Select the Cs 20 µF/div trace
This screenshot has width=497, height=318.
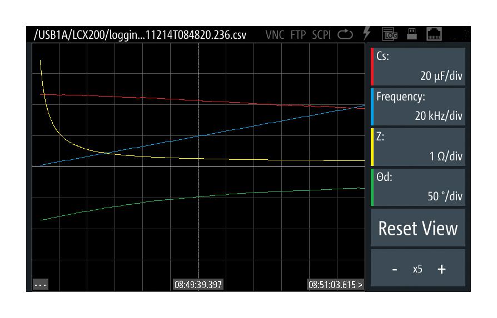(x=418, y=67)
